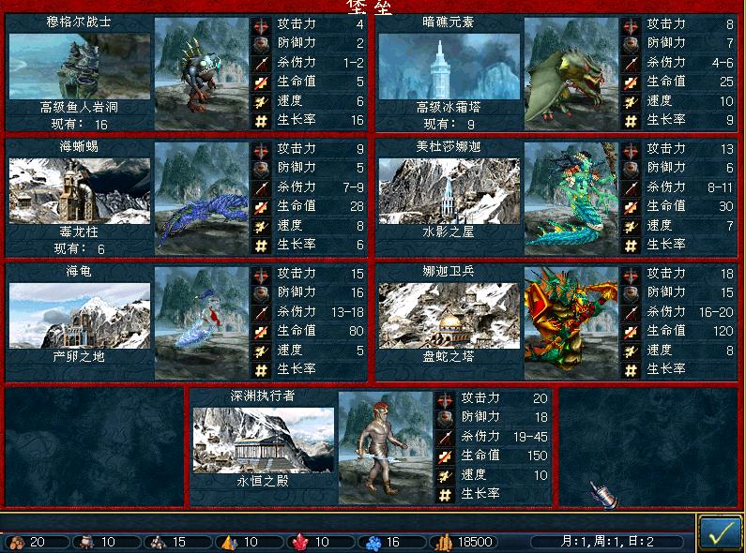746x553 pixels.
Task: Click the speed icon for 暗礁元素
Action: pyautogui.click(x=631, y=101)
